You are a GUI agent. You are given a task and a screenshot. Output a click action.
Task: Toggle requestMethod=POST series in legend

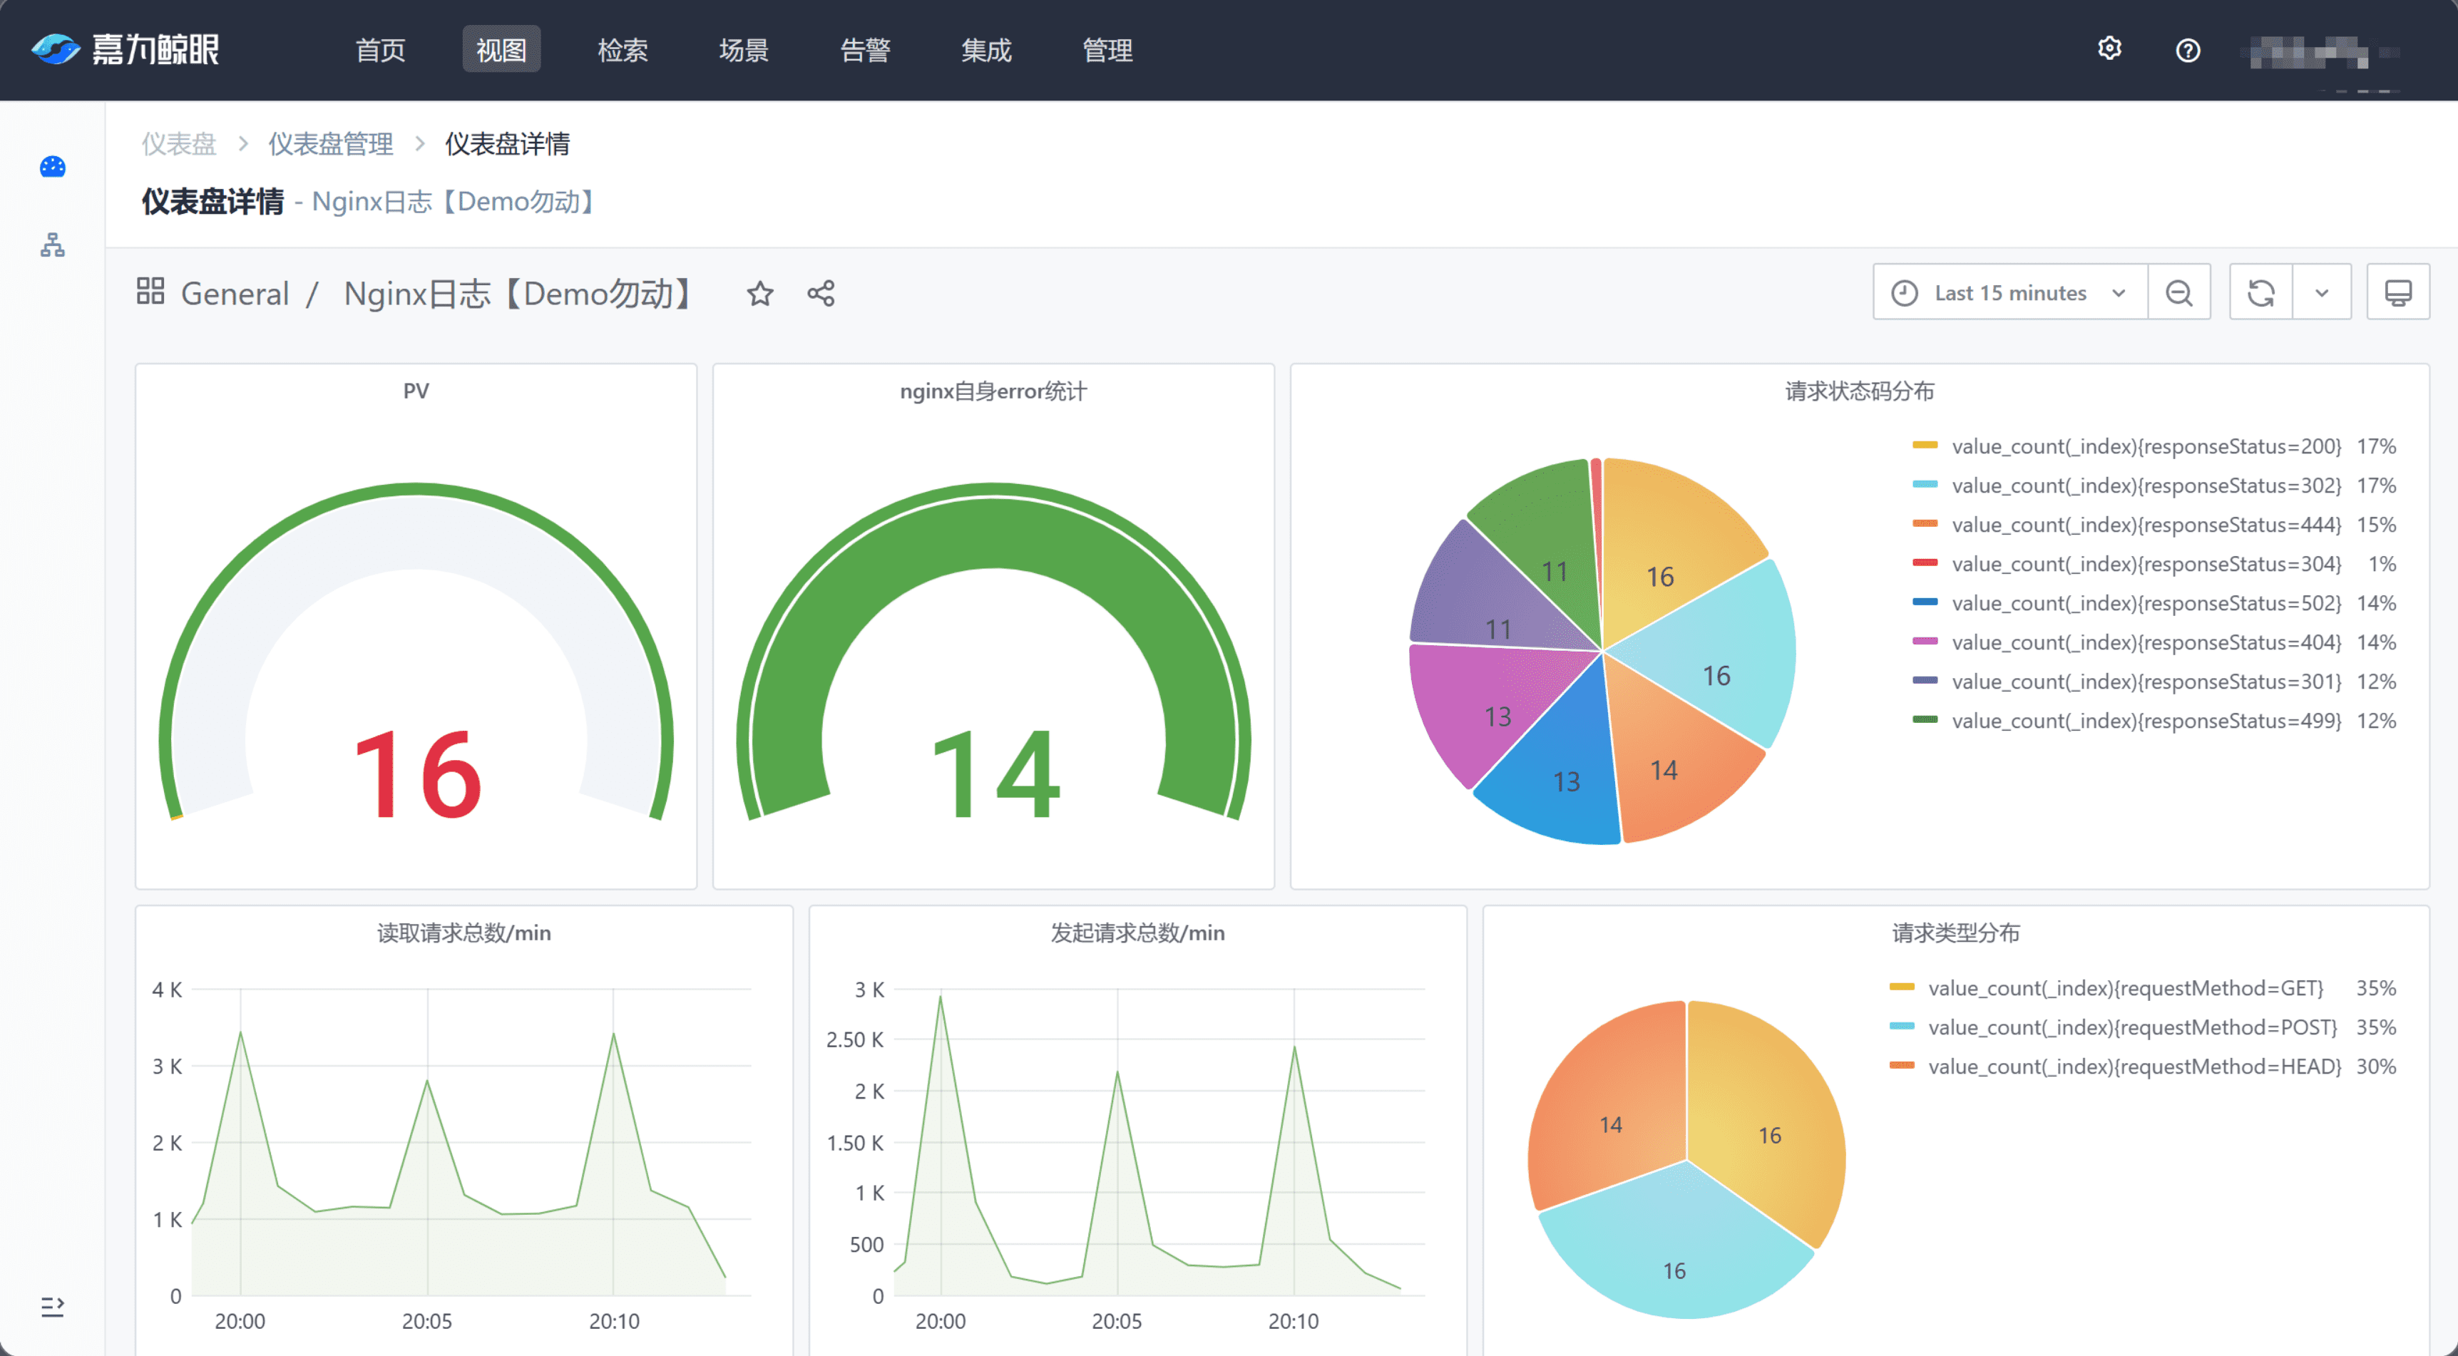tap(2131, 1028)
